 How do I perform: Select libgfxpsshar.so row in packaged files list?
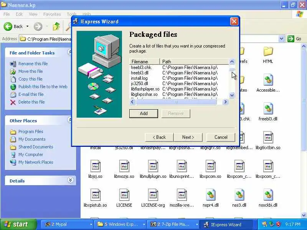[179, 94]
